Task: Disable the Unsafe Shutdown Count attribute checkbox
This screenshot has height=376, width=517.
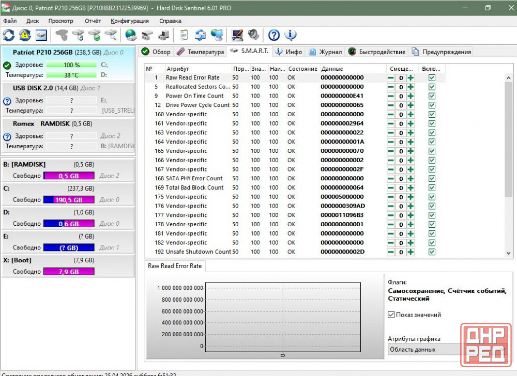Action: [432, 252]
